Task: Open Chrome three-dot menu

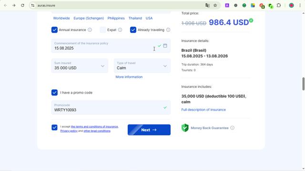Action: click(300, 5)
